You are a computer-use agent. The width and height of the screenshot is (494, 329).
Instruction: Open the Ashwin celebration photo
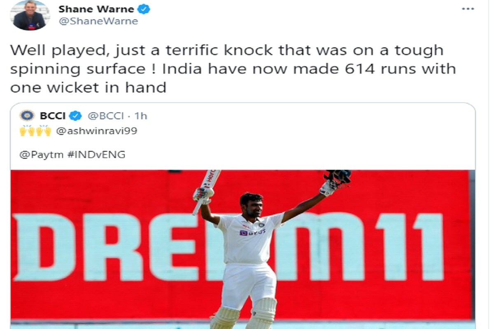(x=243, y=249)
